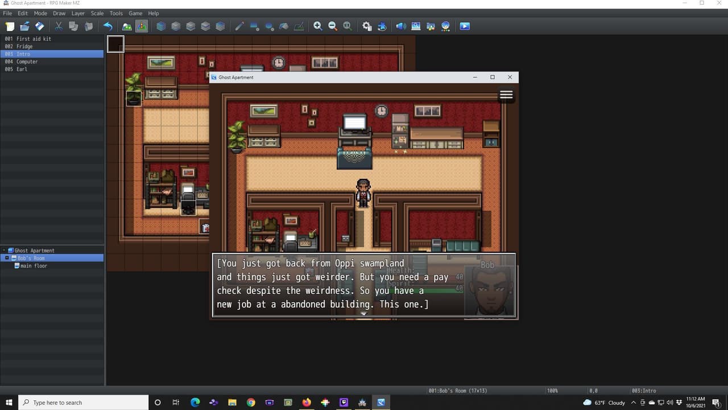The height and width of the screenshot is (410, 728).
Task: Open the Draw menu
Action: coord(59,13)
